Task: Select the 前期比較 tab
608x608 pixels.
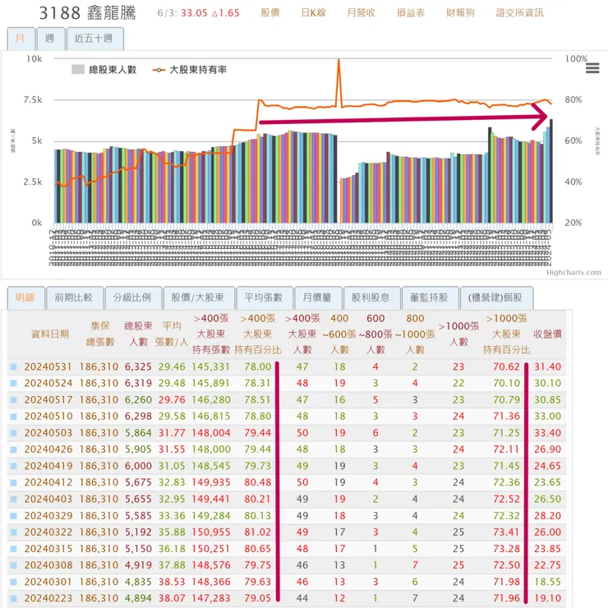Action: 74,297
